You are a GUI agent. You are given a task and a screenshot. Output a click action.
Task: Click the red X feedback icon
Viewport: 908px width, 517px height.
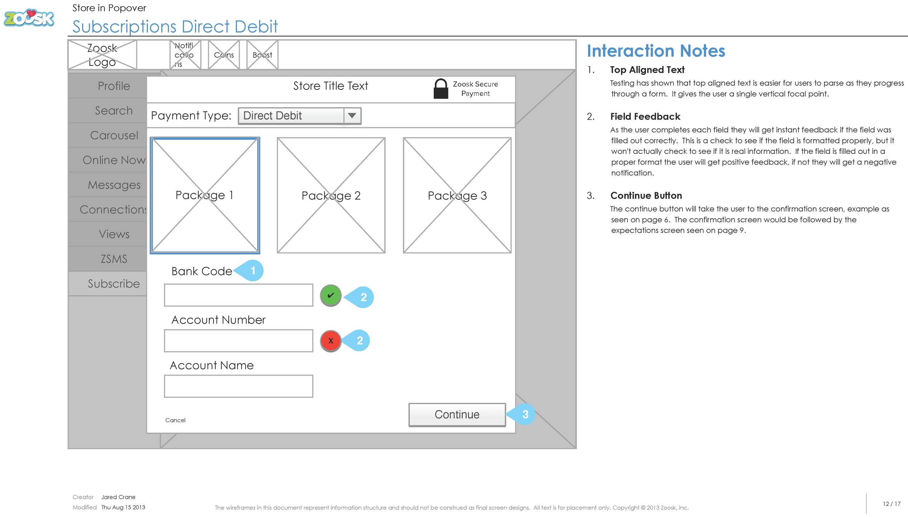pyautogui.click(x=331, y=341)
